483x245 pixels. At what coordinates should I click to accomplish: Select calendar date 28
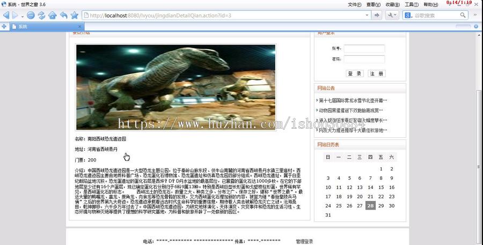point(370,206)
